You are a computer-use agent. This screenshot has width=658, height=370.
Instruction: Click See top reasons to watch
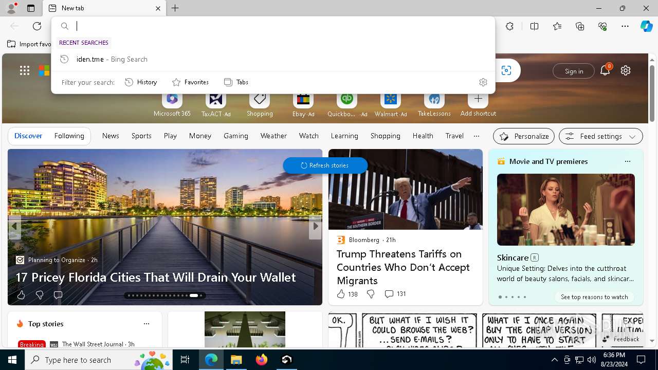point(594,297)
